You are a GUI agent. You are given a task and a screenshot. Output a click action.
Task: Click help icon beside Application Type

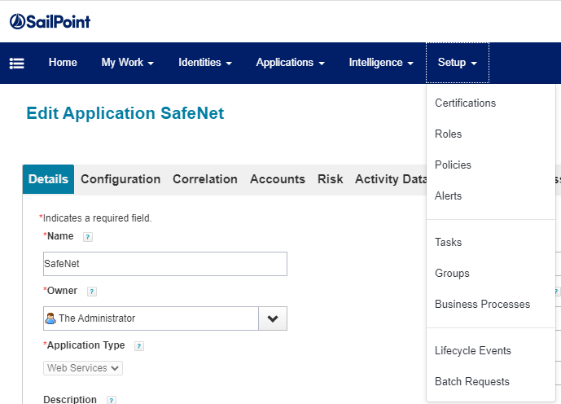(139, 346)
